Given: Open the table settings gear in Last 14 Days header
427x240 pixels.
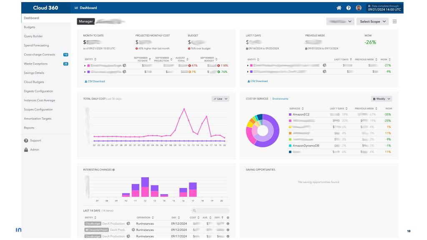Looking at the screenshot, I should (x=228, y=218).
